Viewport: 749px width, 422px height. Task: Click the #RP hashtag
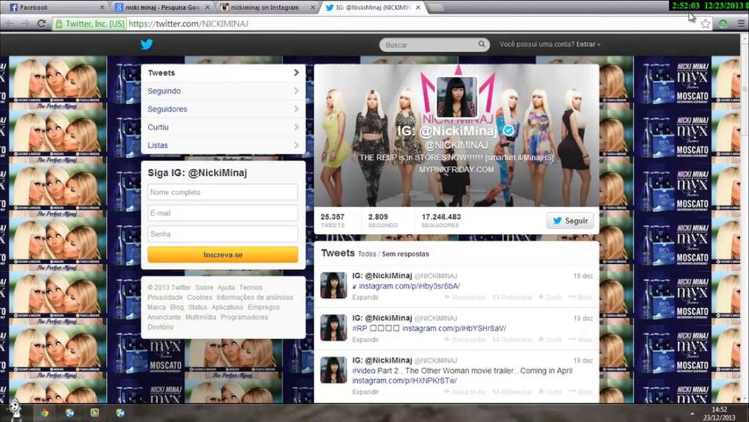[x=359, y=328]
